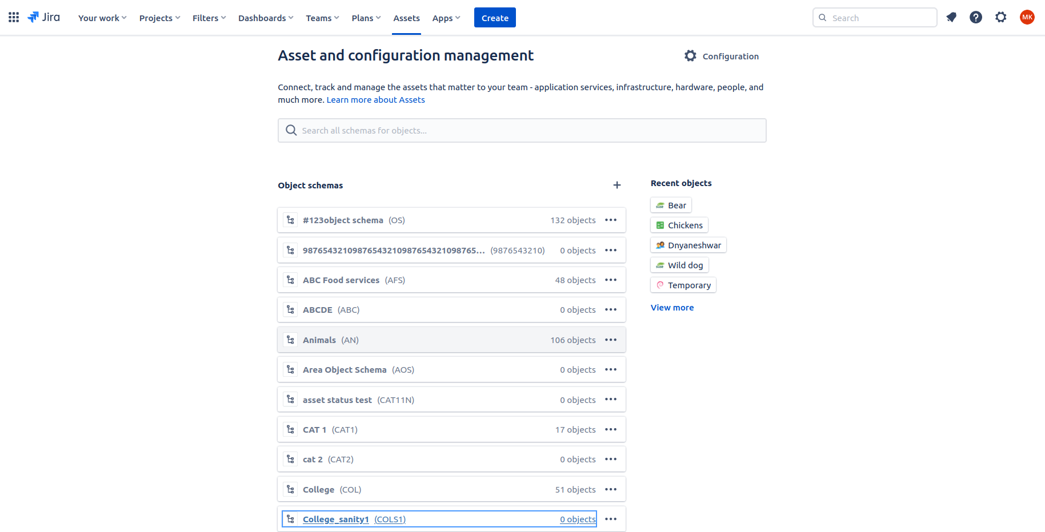
Task: Open the Chickens recent object
Action: click(x=679, y=225)
